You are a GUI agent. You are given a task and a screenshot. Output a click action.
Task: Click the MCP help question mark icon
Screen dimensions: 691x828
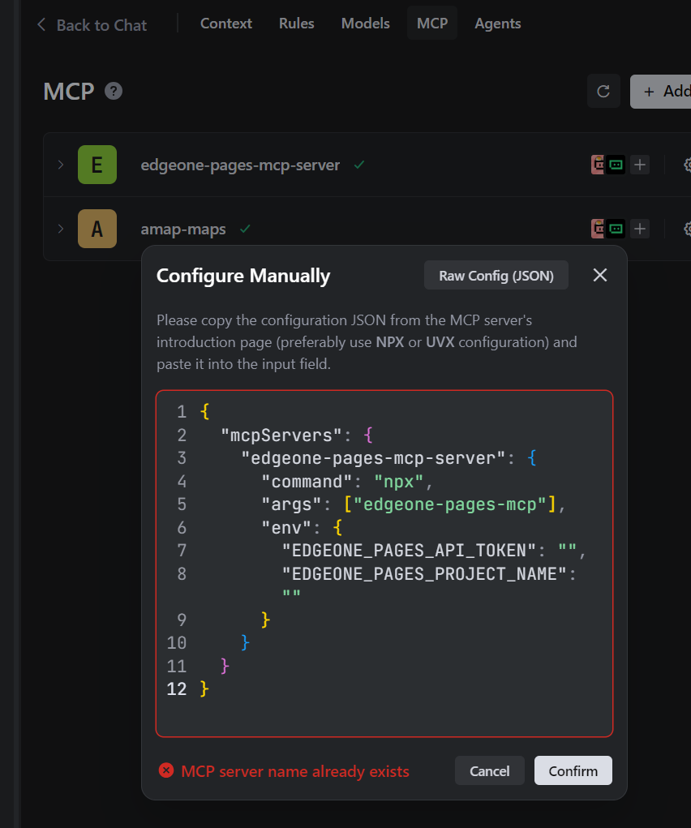(114, 92)
